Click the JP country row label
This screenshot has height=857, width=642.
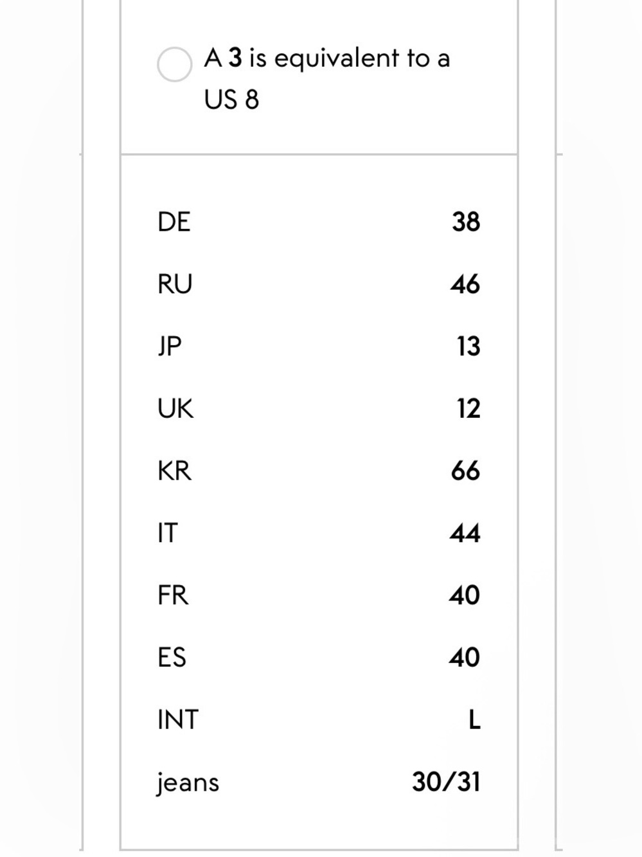coord(170,347)
